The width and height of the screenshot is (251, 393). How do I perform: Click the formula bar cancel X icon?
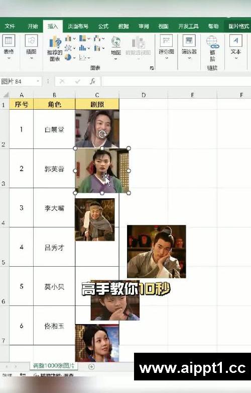(62, 81)
